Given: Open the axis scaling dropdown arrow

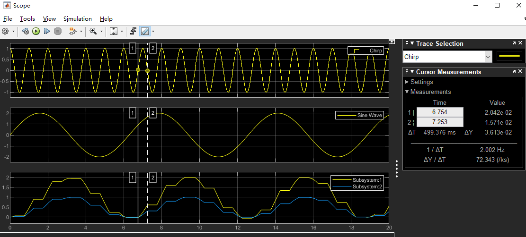Looking at the screenshot, I should pyautogui.click(x=121, y=31).
